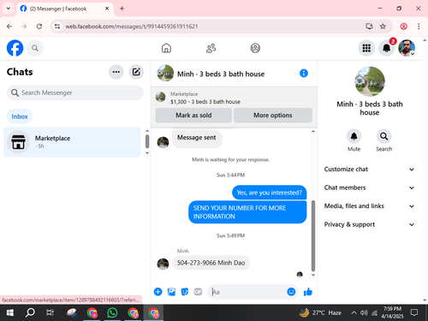
Task: Open taskbar weather 27°C Haze widget
Action: 320,312
